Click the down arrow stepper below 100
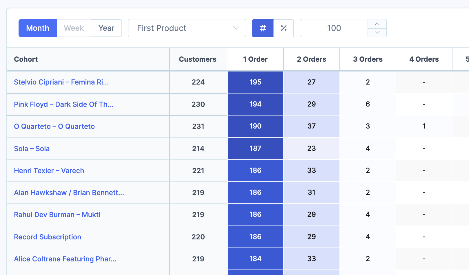The image size is (469, 275). tap(377, 33)
